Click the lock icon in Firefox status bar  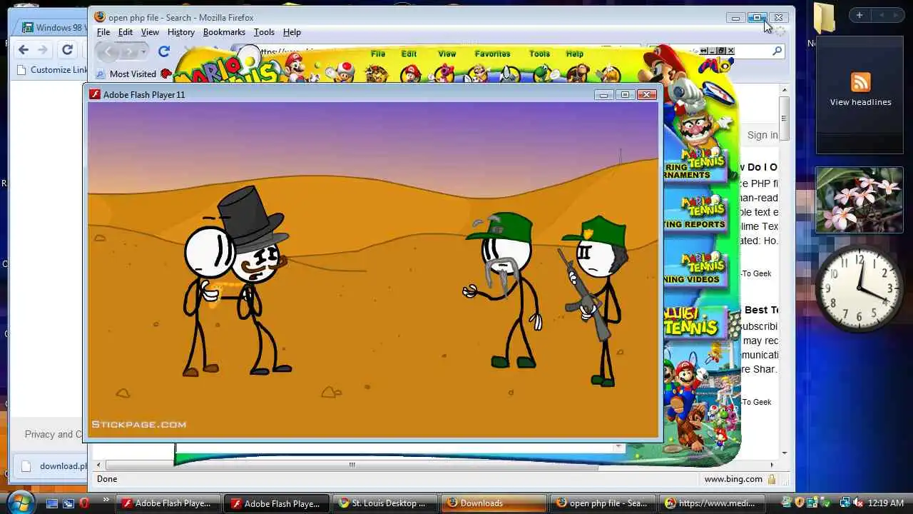tap(772, 479)
